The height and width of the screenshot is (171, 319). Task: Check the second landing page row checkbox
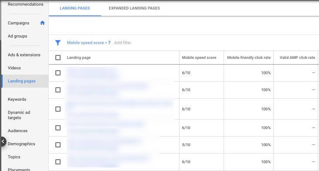click(58, 90)
